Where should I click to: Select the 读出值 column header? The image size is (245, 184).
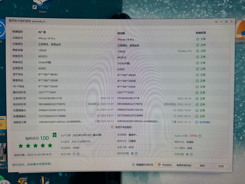[121, 33]
